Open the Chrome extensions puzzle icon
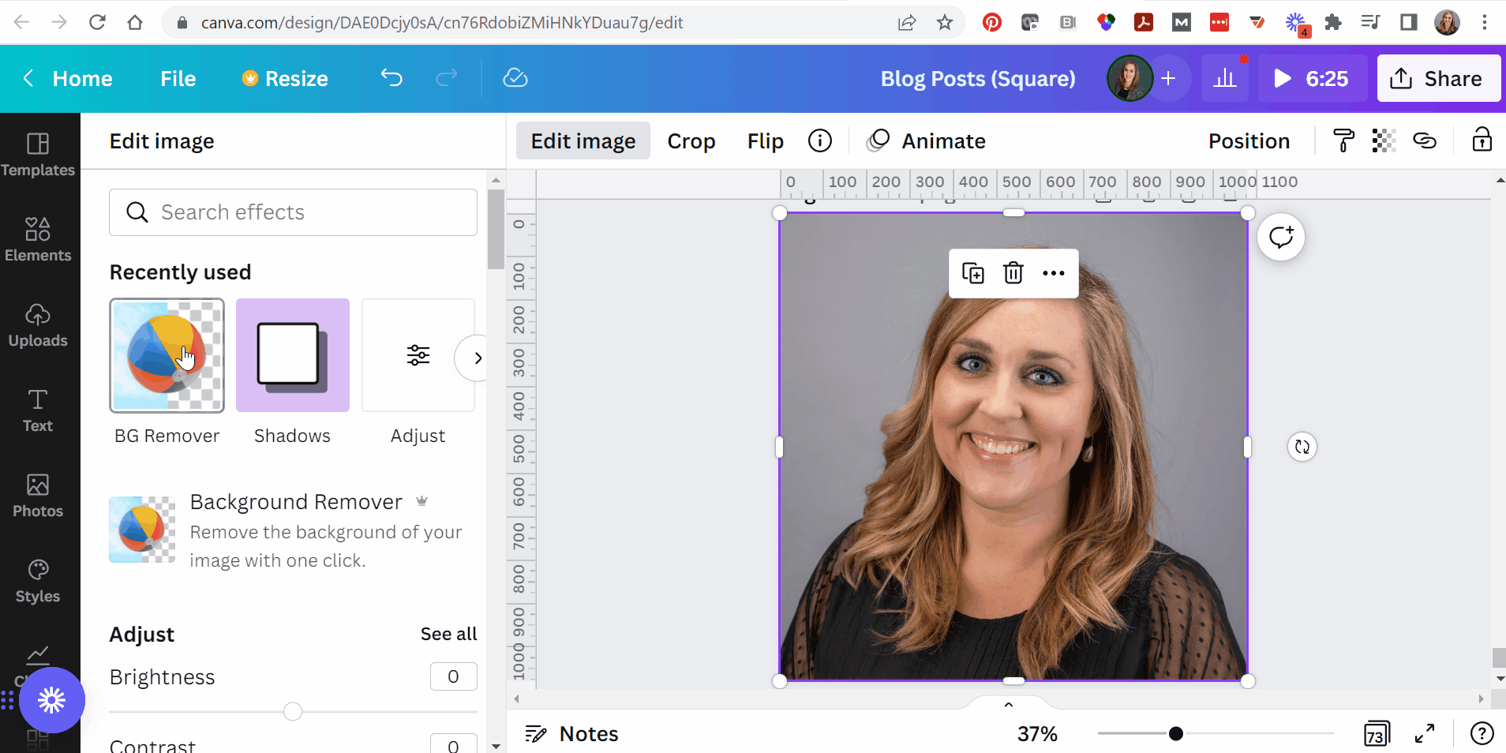The height and width of the screenshot is (753, 1506). [x=1333, y=22]
